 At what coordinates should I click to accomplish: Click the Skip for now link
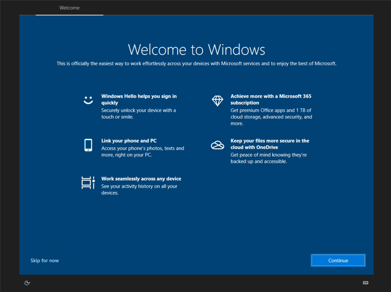45,260
